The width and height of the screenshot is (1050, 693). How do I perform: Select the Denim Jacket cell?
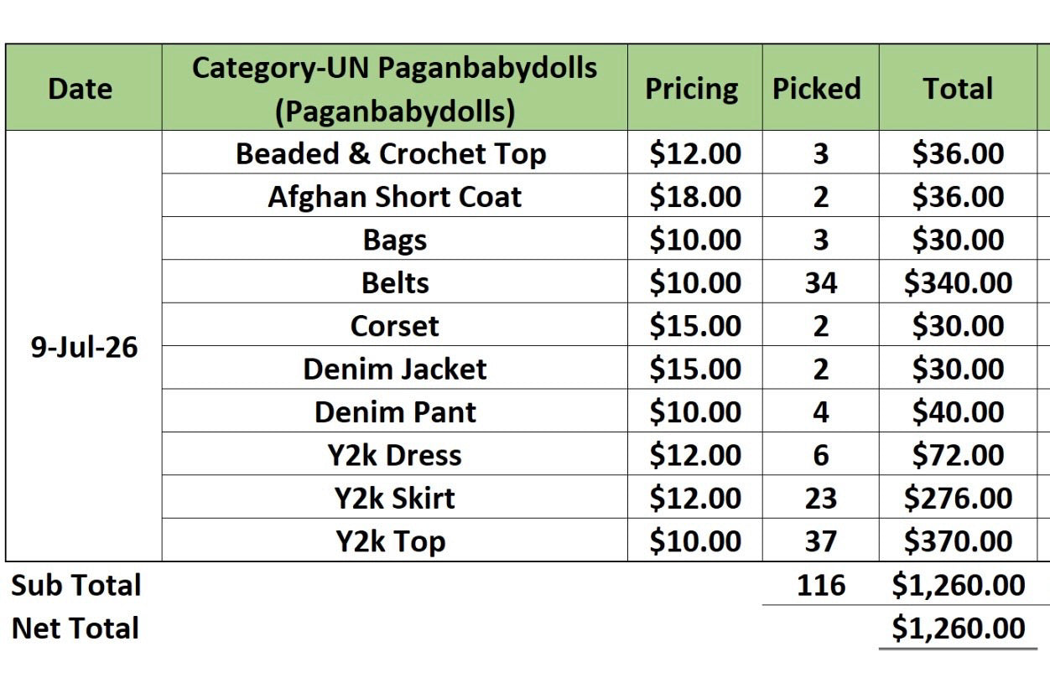(394, 369)
